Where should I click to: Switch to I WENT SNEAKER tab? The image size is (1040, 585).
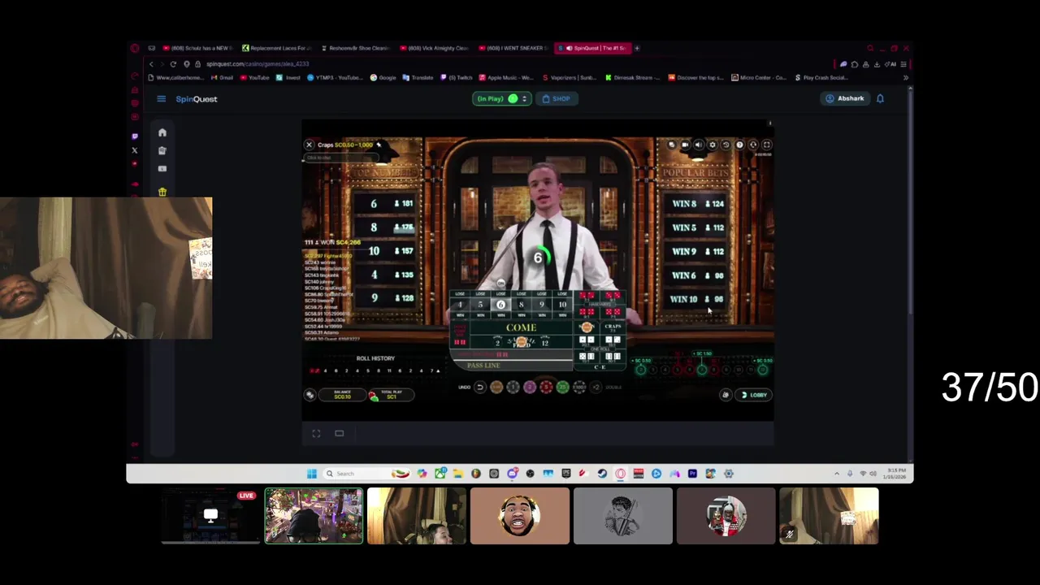coord(513,48)
